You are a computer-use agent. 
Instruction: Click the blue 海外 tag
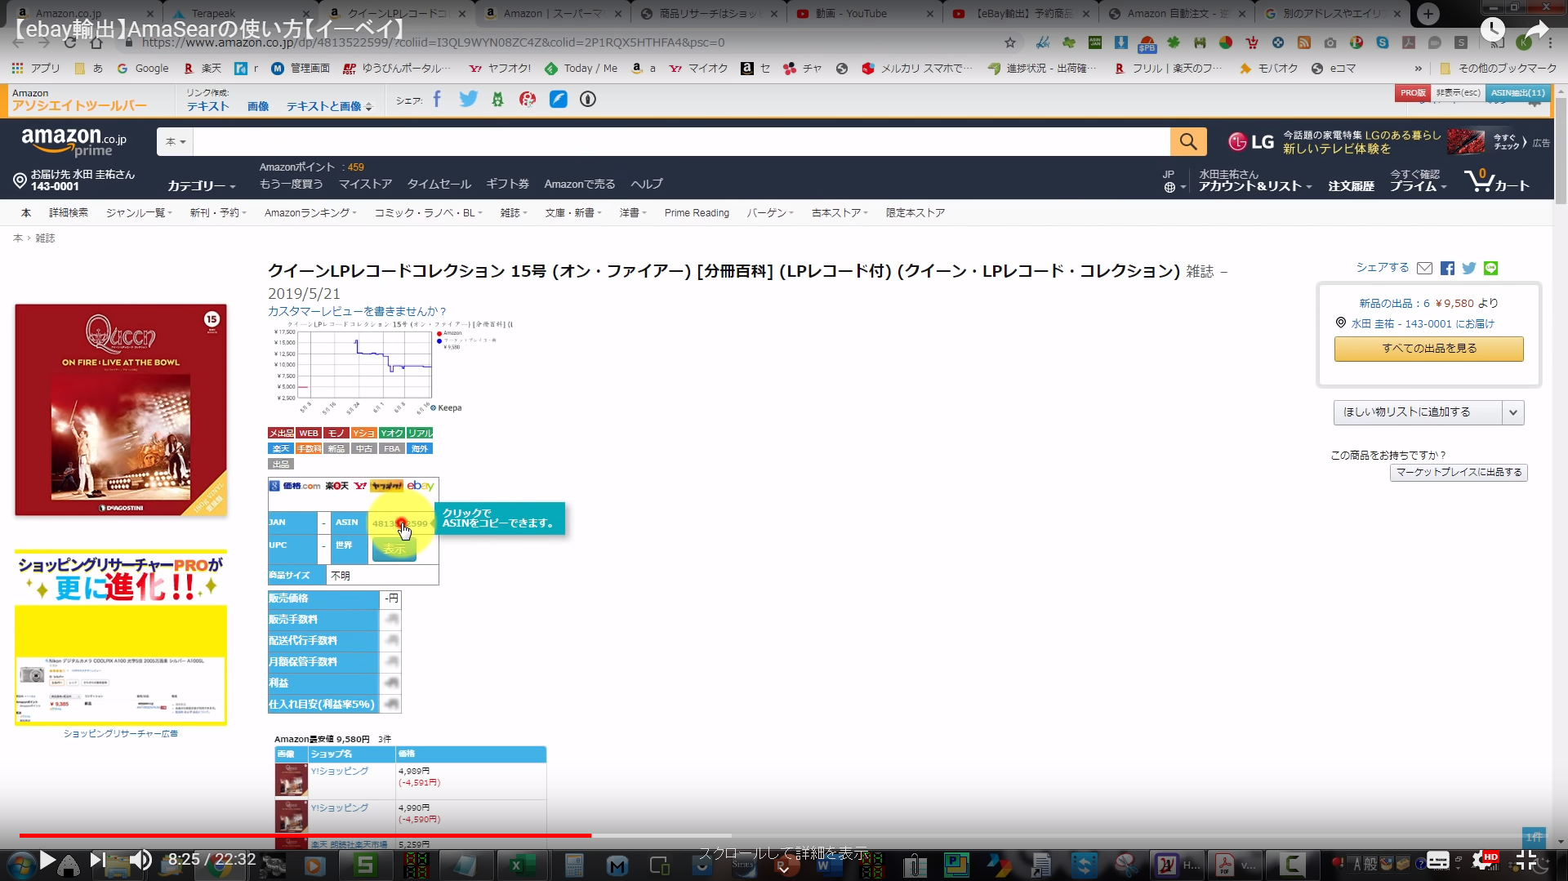click(x=420, y=449)
